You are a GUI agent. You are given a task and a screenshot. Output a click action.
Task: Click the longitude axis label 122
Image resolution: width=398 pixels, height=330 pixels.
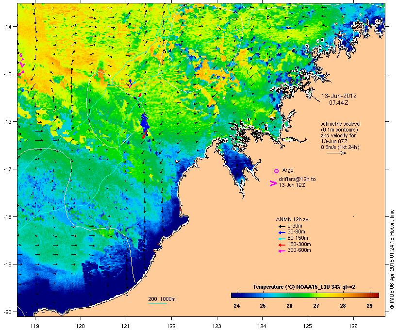pyautogui.click(x=171, y=326)
